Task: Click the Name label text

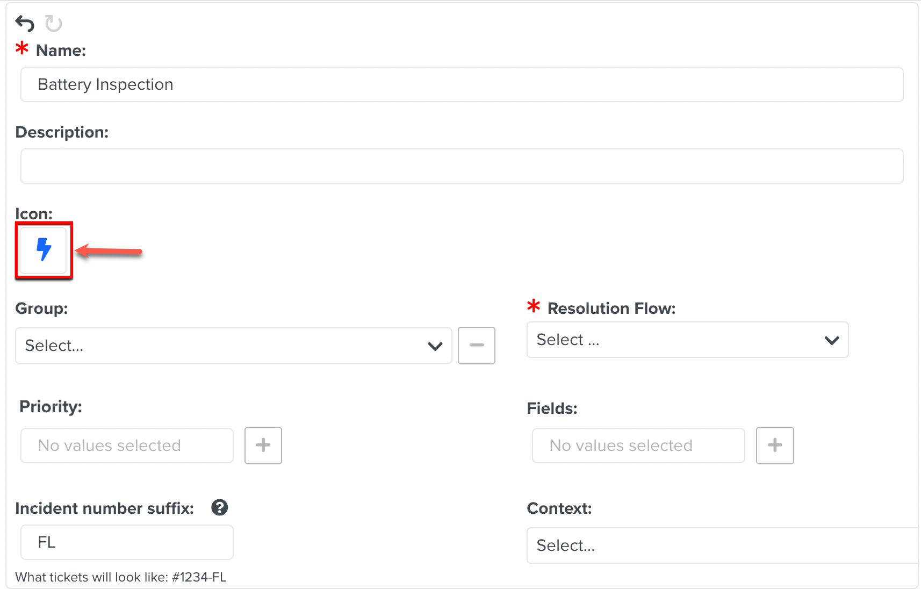Action: (x=61, y=51)
